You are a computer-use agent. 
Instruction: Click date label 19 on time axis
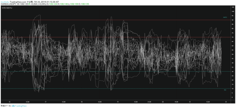click(118, 102)
